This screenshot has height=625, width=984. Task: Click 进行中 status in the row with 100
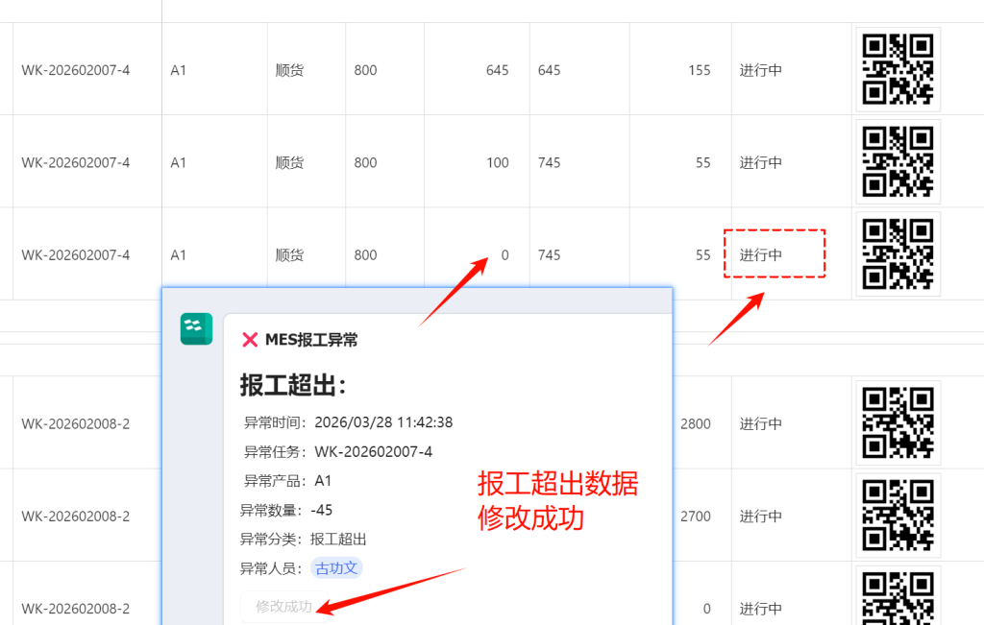pyautogui.click(x=761, y=163)
